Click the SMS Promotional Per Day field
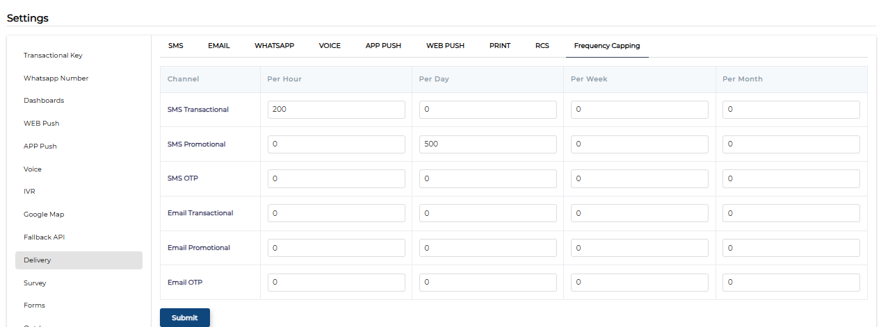The width and height of the screenshot is (881, 327). tap(487, 144)
